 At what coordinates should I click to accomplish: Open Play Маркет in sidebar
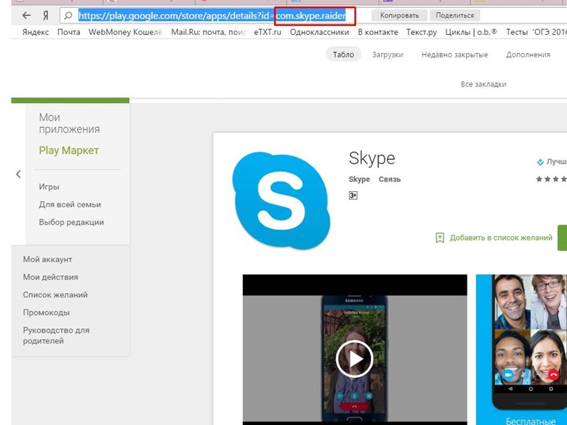(68, 150)
